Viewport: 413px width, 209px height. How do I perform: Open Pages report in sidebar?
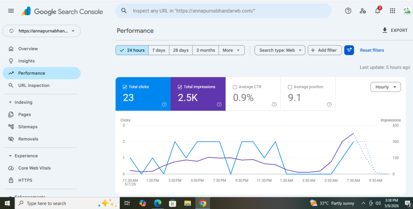click(42, 114)
